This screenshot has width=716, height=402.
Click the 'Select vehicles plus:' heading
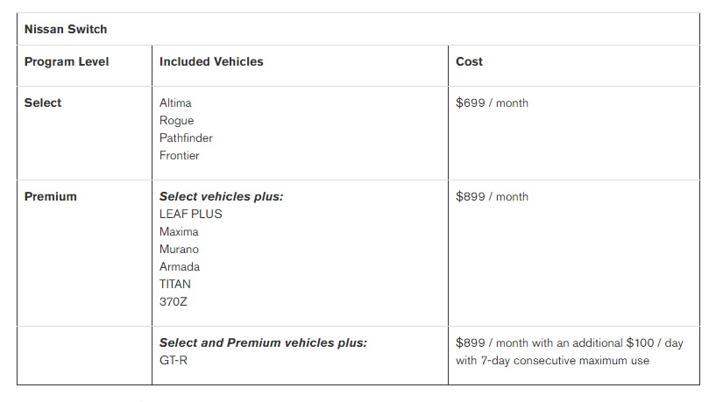(221, 196)
